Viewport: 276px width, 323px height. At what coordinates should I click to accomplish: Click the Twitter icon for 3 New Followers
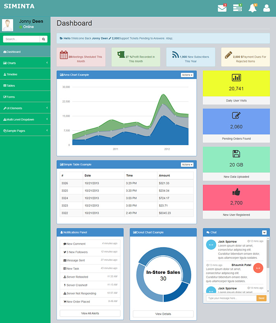click(65, 252)
